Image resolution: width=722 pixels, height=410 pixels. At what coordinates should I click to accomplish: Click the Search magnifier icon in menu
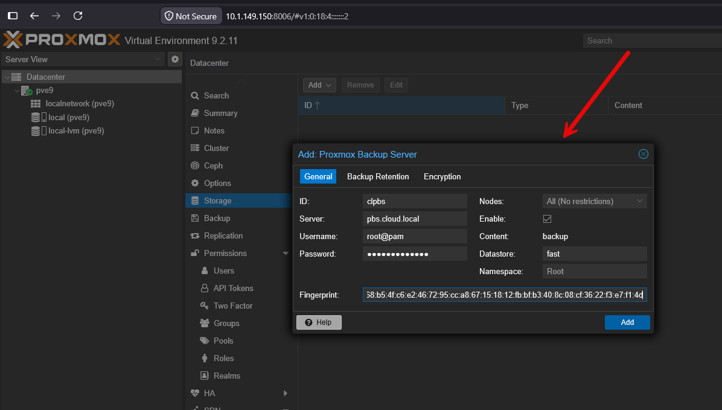(195, 96)
